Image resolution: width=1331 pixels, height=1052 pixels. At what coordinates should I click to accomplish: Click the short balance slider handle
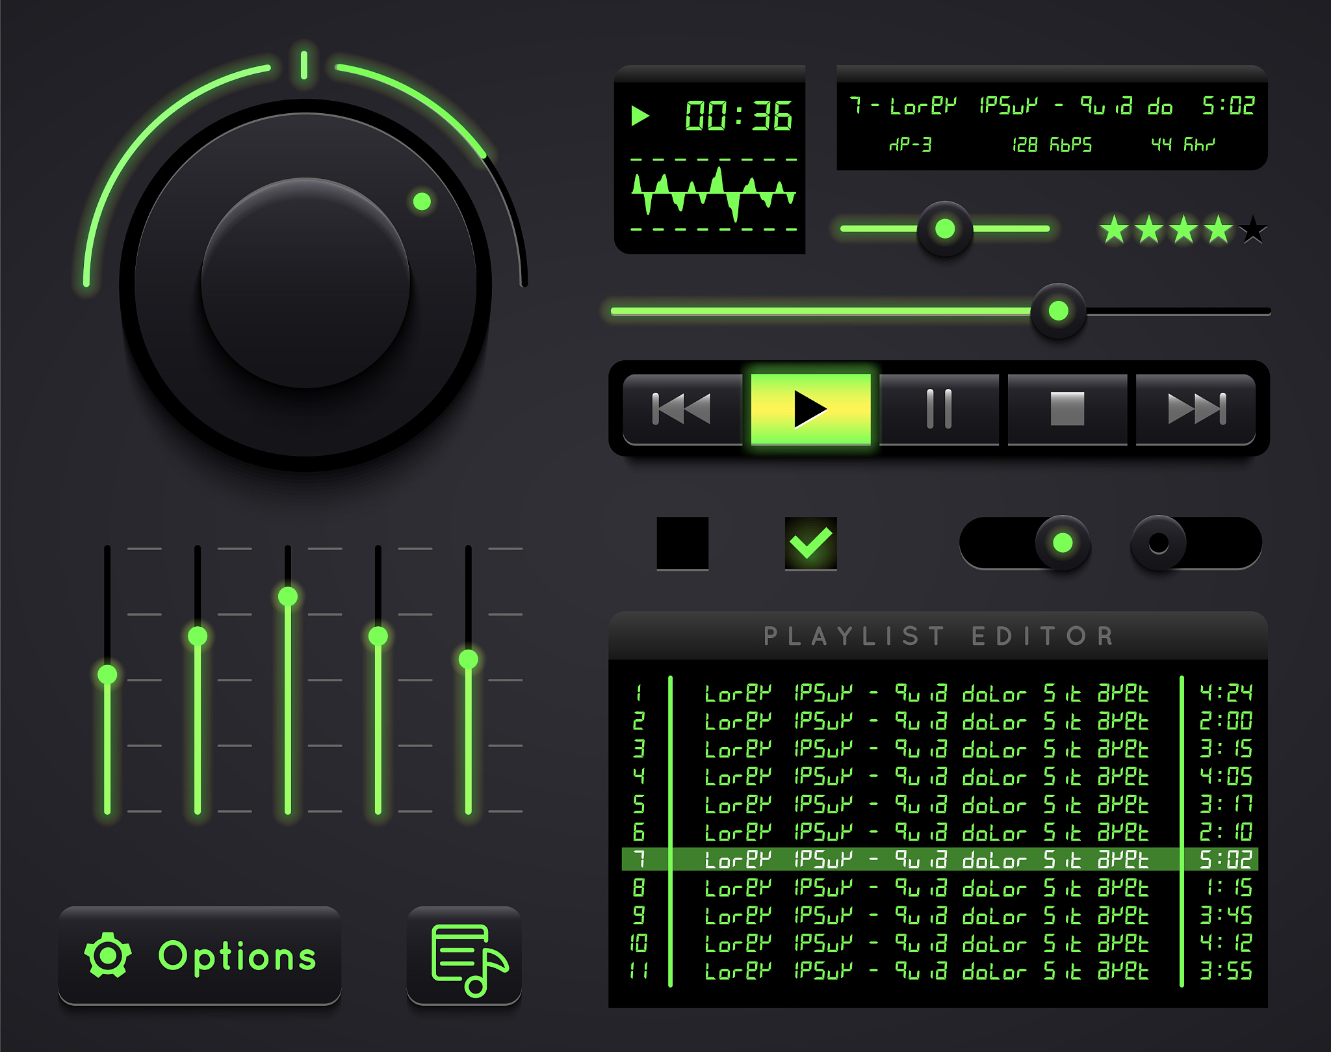(x=945, y=229)
